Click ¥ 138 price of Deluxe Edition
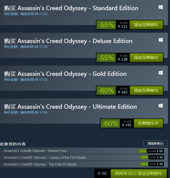The image size is (170, 178). [x=123, y=59]
